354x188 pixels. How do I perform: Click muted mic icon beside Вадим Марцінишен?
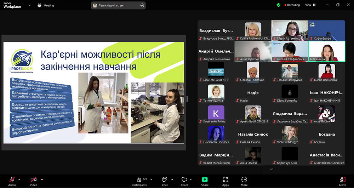200,163
